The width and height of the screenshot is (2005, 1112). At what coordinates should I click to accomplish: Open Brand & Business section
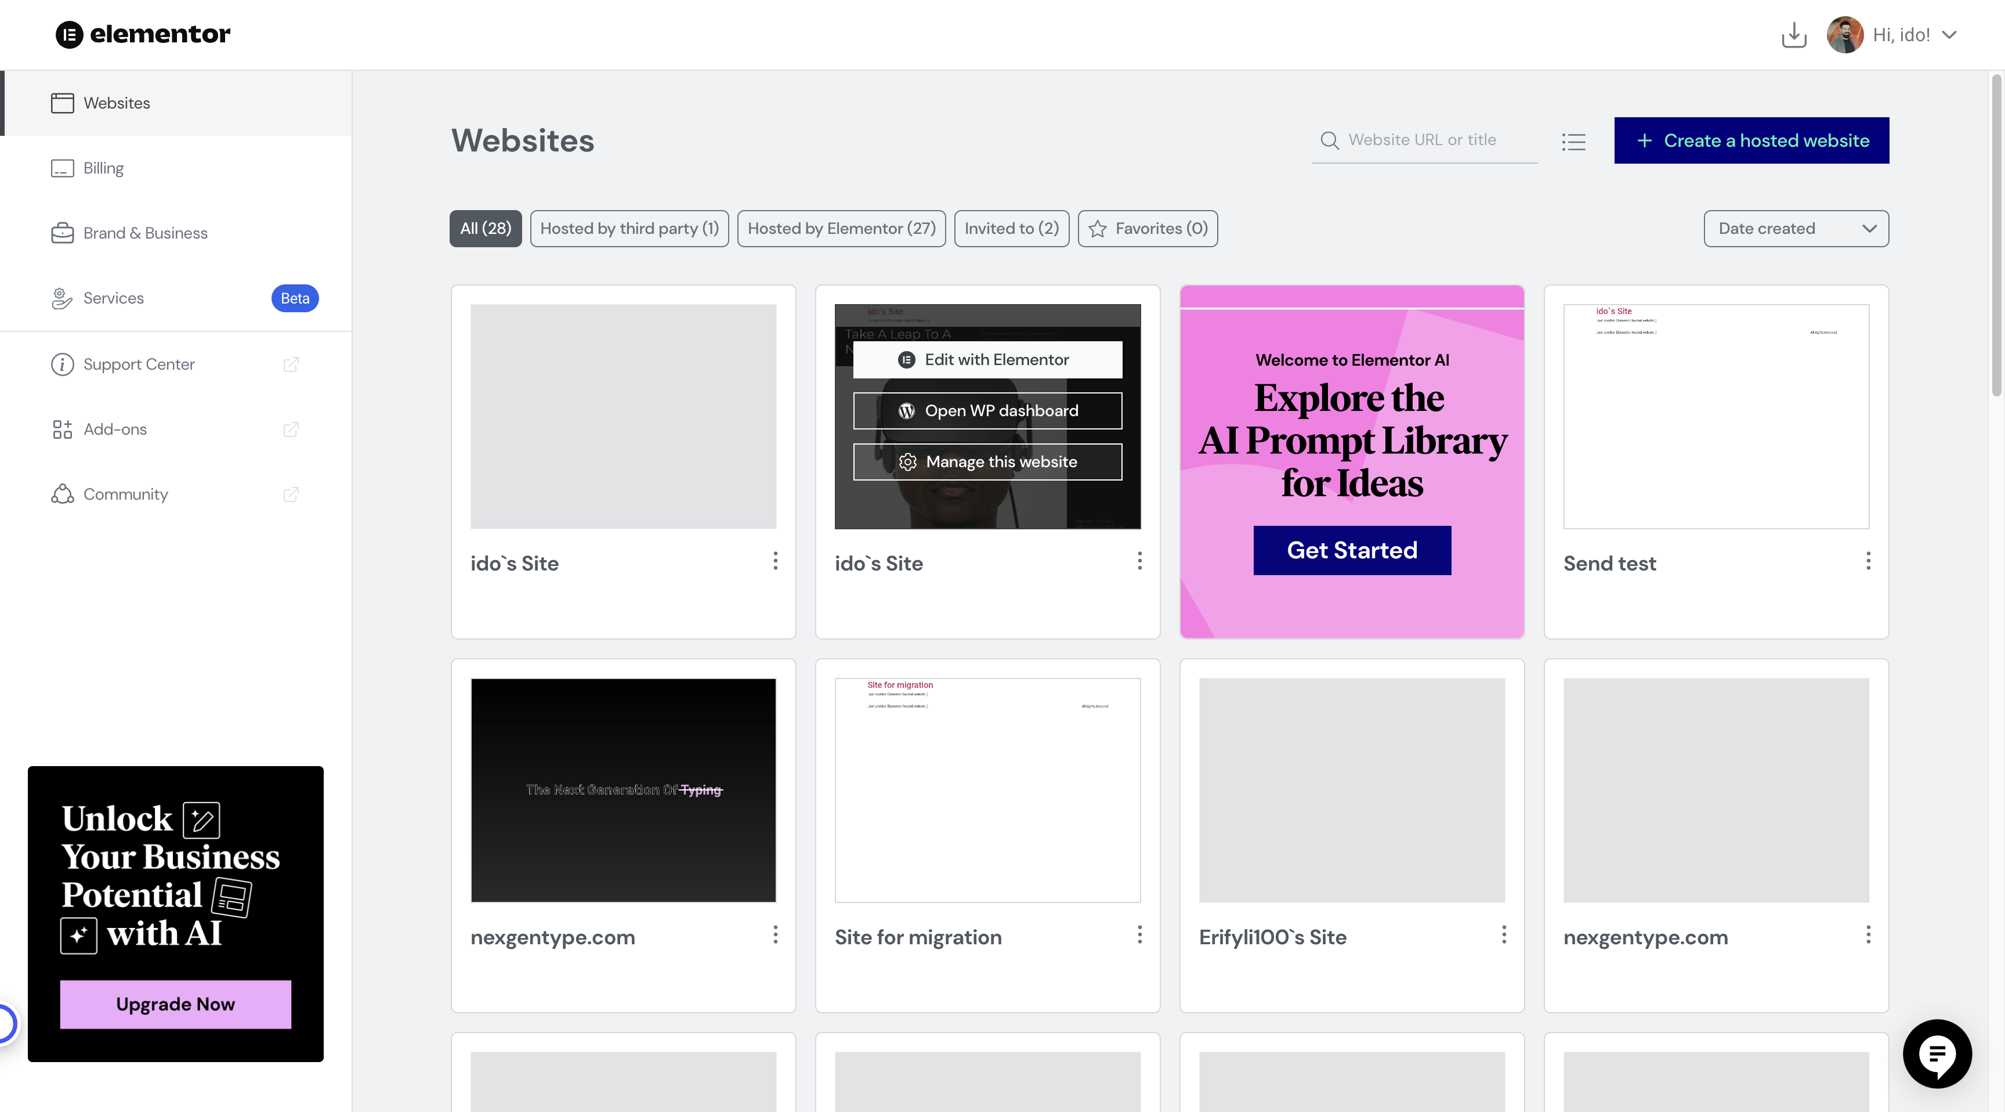pyautogui.click(x=176, y=233)
